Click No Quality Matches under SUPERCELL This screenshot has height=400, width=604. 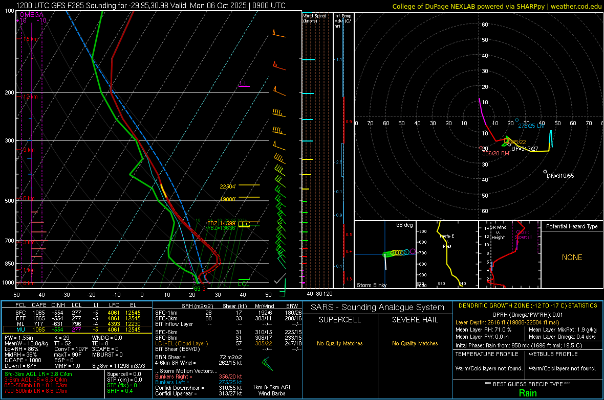coord(340,343)
